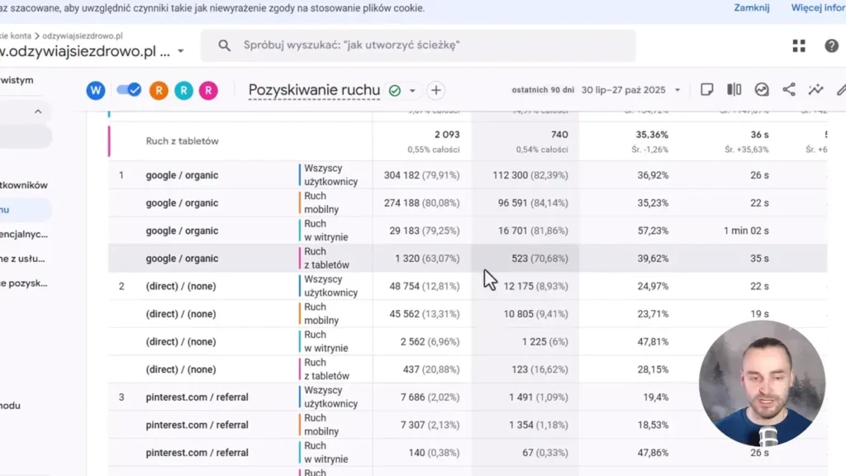846x476 pixels.
Task: Click 7 686 (2,02%) cell
Action: click(430, 397)
